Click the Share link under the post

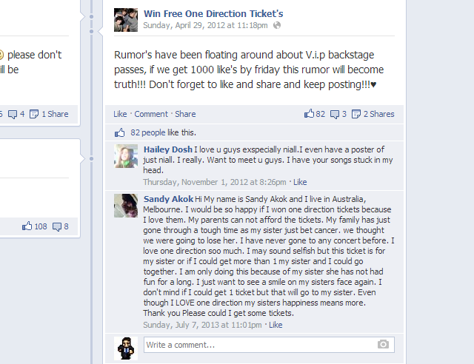click(185, 114)
